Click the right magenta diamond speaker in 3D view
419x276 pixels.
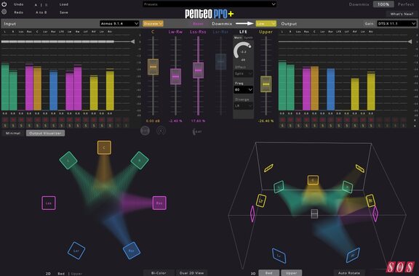[375, 214]
